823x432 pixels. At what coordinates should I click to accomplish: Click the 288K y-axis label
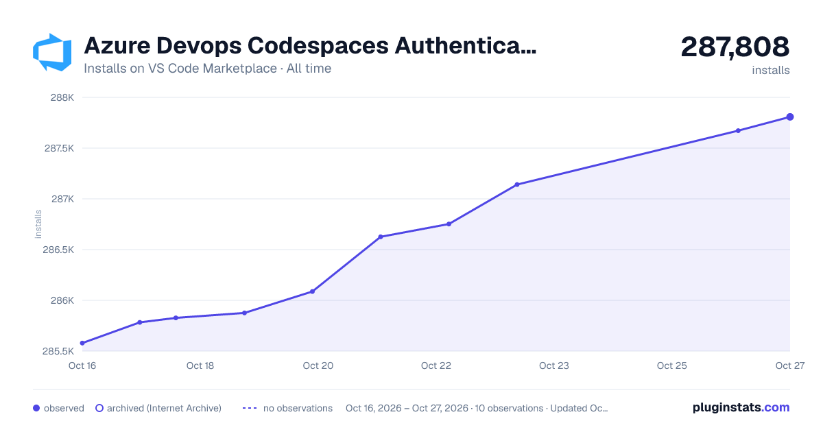pyautogui.click(x=62, y=97)
